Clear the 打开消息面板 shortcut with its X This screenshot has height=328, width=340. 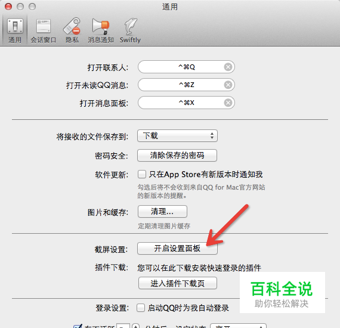(x=228, y=103)
